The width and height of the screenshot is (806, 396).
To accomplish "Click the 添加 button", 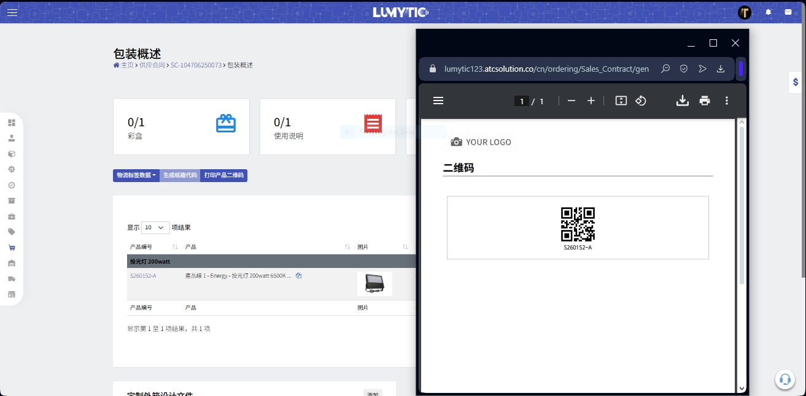I will (x=373, y=393).
